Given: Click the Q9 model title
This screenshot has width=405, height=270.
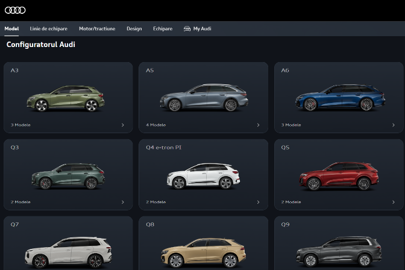Looking at the screenshot, I should (285, 224).
